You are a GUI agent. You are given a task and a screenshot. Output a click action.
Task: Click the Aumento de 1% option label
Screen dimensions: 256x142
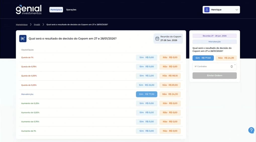(x=29, y=131)
